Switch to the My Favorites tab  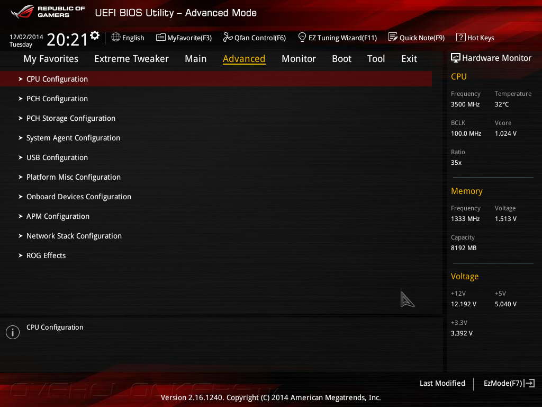(51, 59)
